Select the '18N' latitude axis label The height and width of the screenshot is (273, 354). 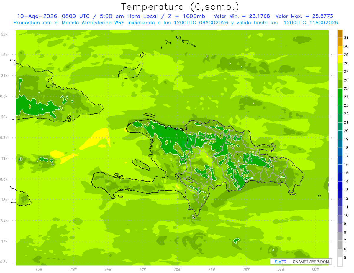click(x=4, y=200)
